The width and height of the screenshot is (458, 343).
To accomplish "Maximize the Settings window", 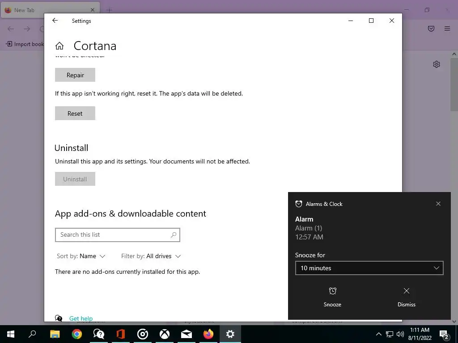I will 371,21.
